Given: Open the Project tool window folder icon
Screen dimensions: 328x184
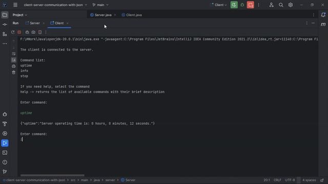Looking at the screenshot, I should pyautogui.click(x=5, y=15).
